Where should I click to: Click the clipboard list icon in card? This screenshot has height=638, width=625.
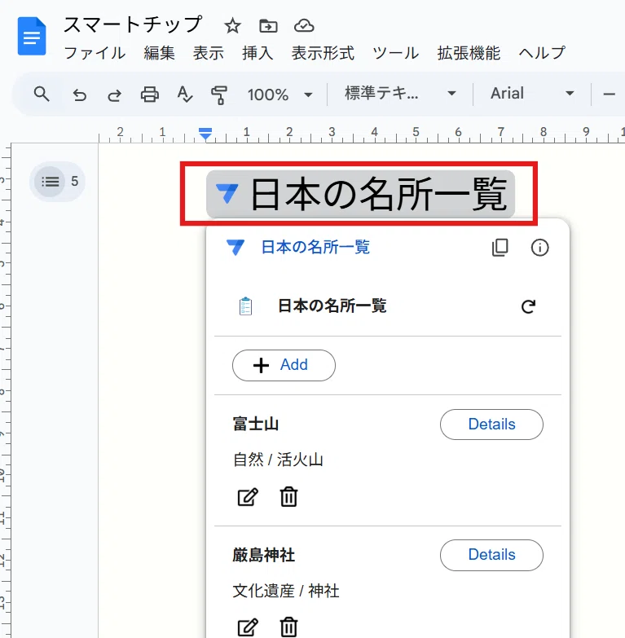tap(245, 306)
